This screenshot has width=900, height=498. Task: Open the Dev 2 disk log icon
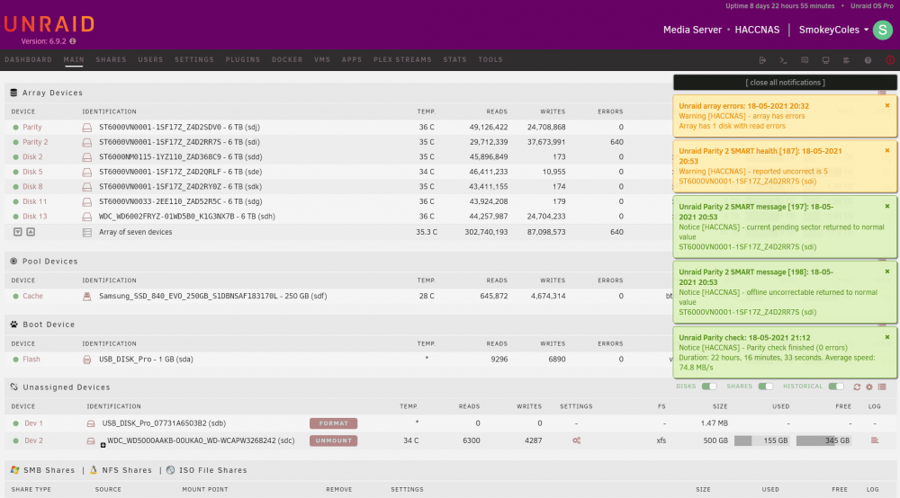point(874,440)
